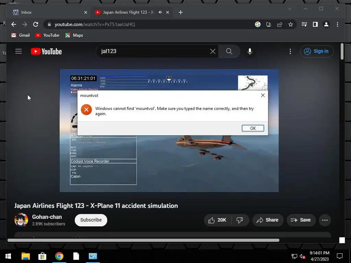Open muted volume tray icon
This screenshot has height=263, width=351.
pyautogui.click(x=302, y=256)
